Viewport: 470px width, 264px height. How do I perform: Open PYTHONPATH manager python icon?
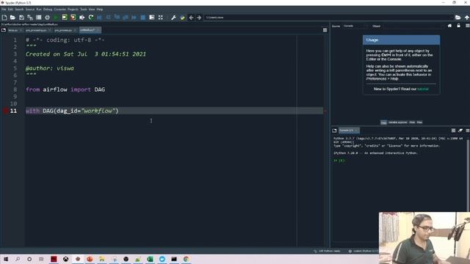click(x=182, y=18)
